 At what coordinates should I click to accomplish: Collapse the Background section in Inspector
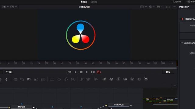182,43
